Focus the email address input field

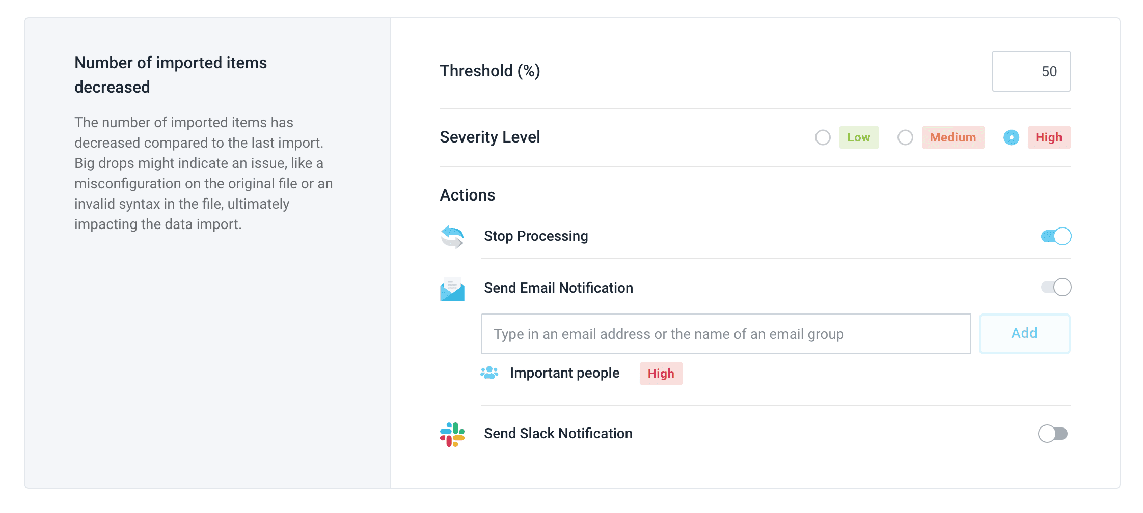tap(725, 334)
